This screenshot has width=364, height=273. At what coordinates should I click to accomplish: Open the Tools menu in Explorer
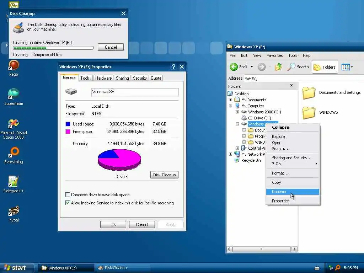[x=293, y=55]
